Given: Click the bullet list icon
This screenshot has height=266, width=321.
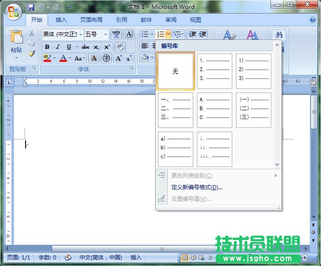Looking at the screenshot, I should point(145,34).
